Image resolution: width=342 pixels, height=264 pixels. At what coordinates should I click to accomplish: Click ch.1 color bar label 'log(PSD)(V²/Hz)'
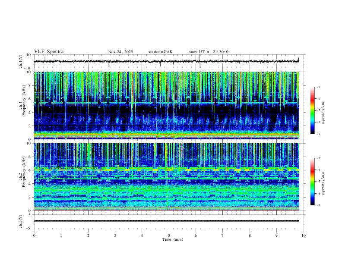323,113
